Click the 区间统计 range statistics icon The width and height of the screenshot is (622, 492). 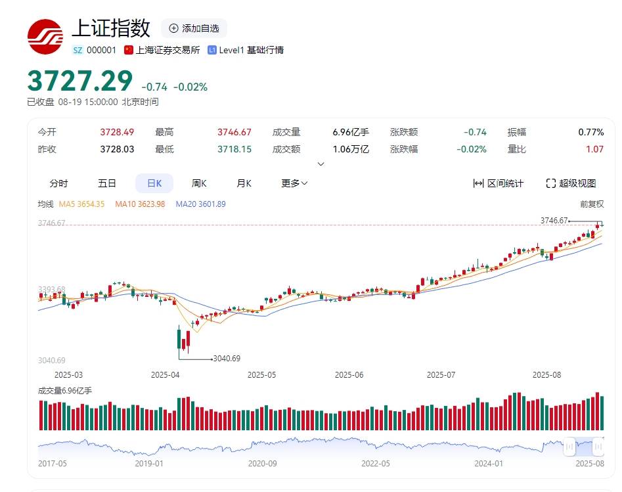(x=478, y=183)
